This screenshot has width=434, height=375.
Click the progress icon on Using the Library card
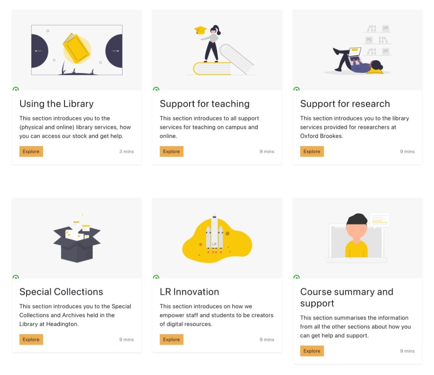(x=16, y=89)
